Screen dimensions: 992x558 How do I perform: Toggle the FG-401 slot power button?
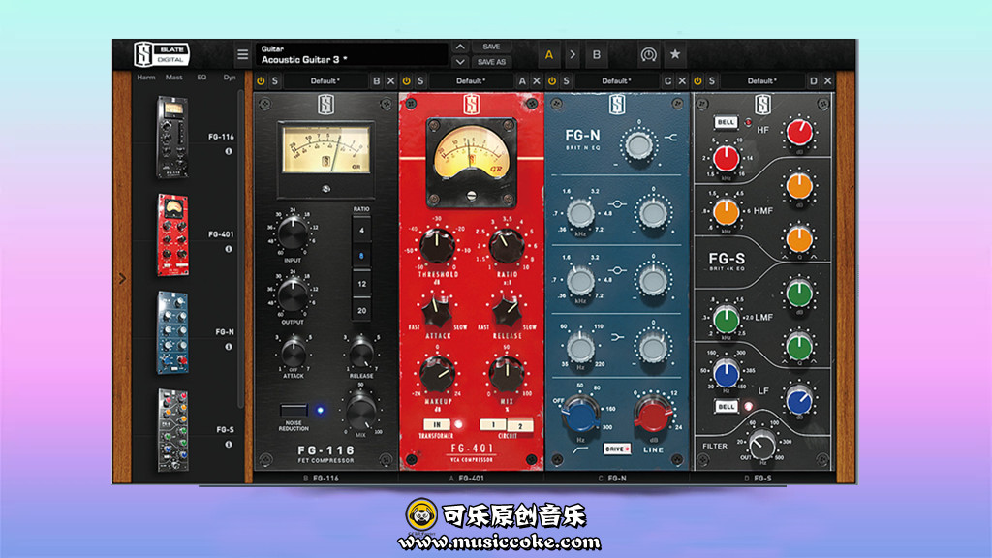(x=406, y=81)
